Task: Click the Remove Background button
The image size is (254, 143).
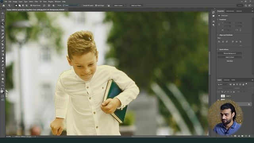Action: 230,53
